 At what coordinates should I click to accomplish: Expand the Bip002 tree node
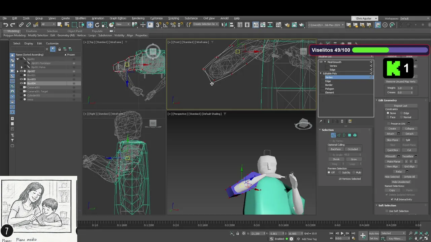18,71
